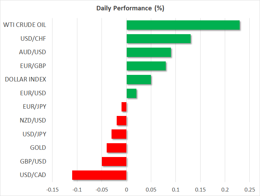Select the long USD/CAD red bar
The width and height of the screenshot is (260, 196).
pyautogui.click(x=99, y=175)
